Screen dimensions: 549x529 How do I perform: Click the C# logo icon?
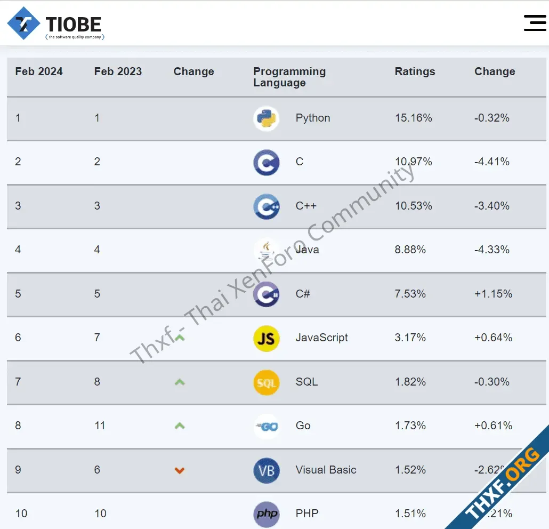coord(266,294)
